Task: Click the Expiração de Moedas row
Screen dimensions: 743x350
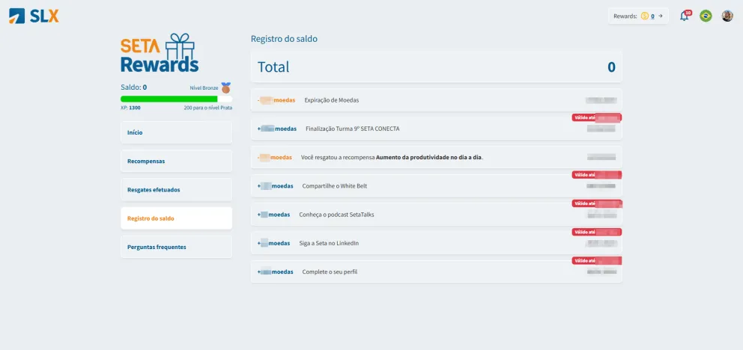Action: [x=437, y=100]
